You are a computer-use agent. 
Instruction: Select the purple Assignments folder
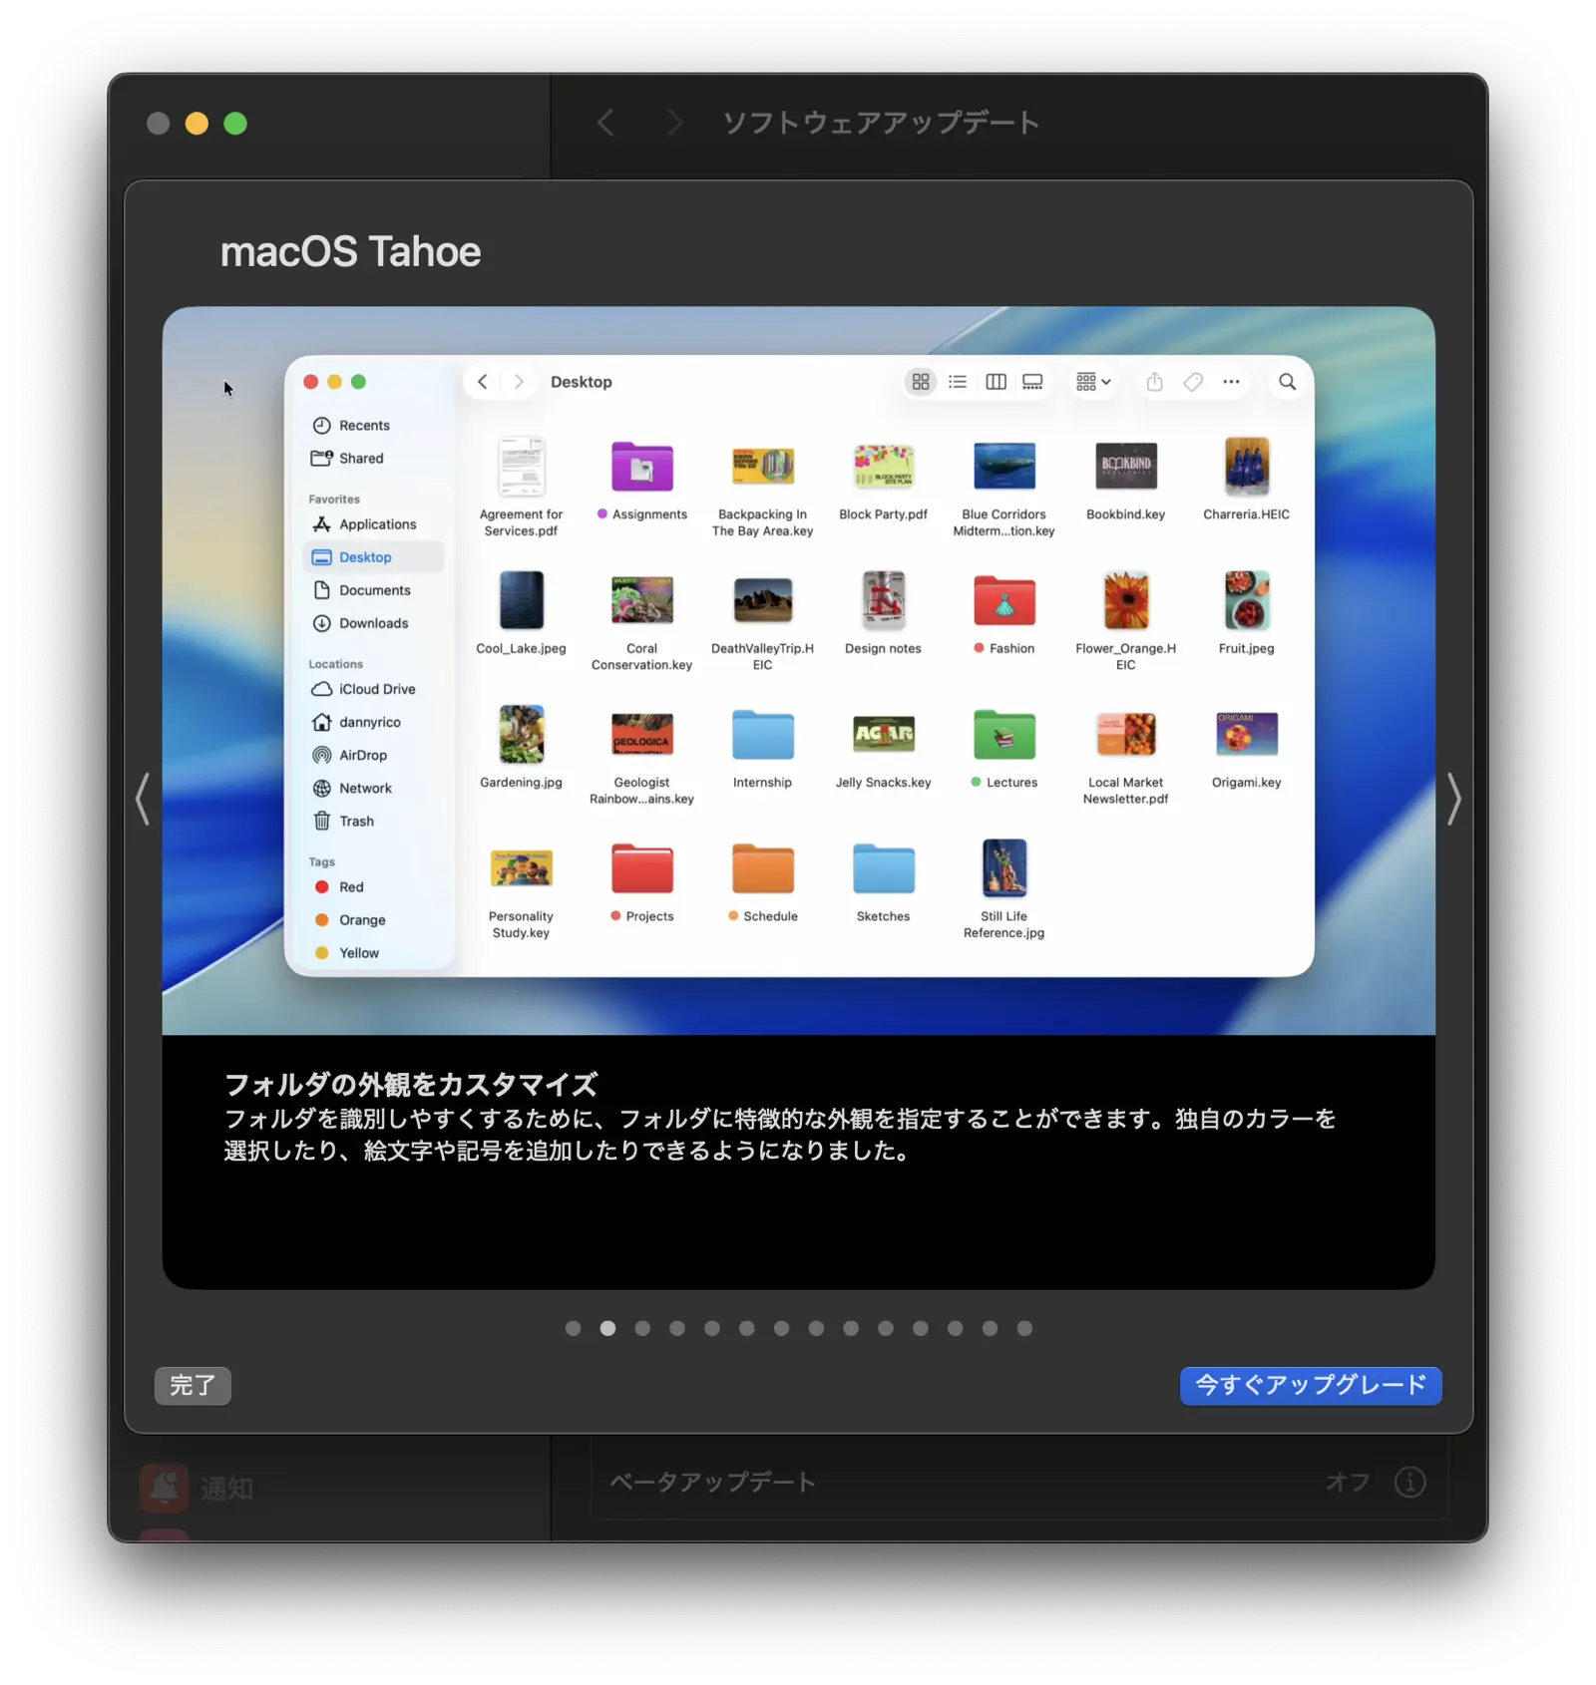point(642,468)
